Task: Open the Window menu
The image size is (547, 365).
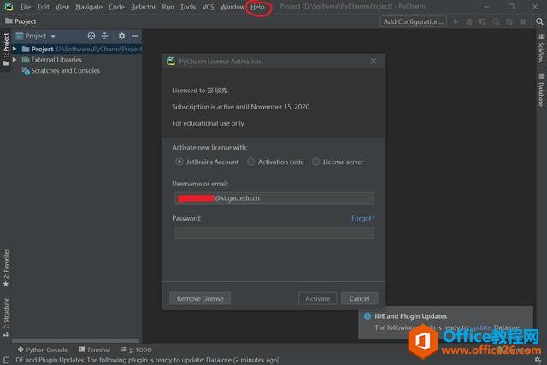Action: [232, 7]
